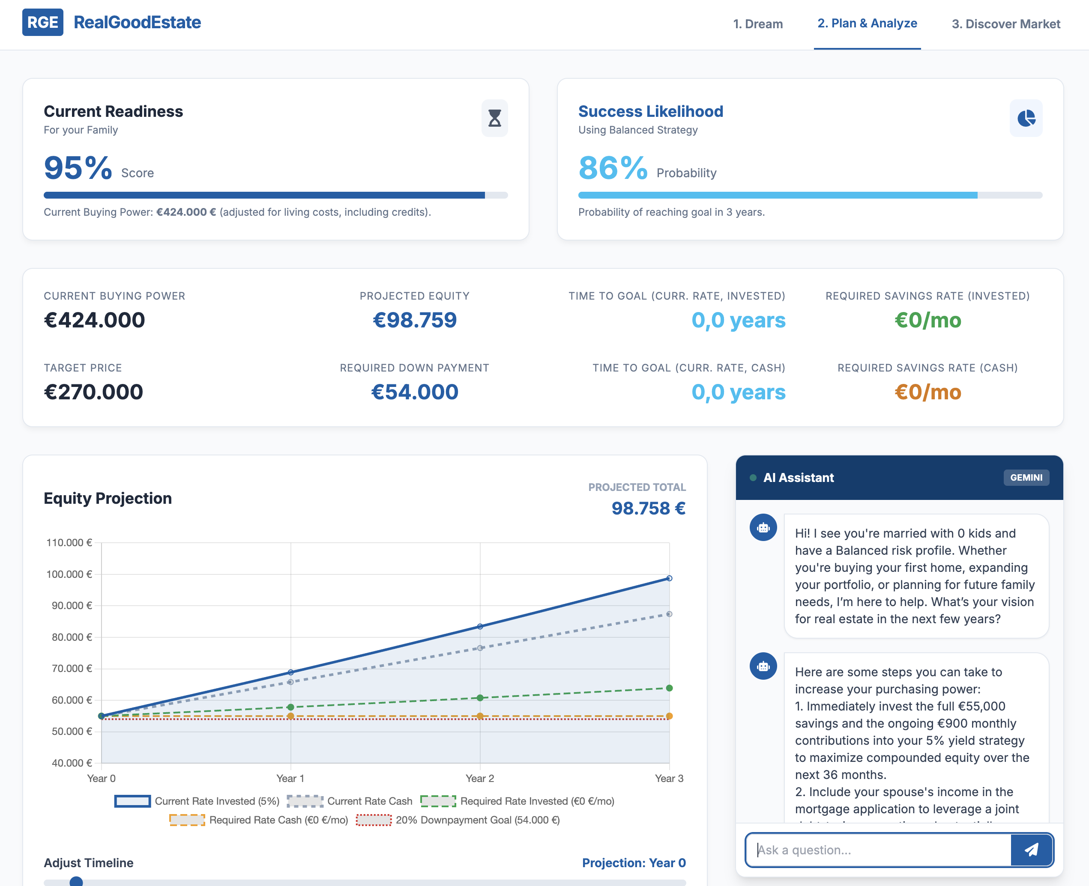This screenshot has height=886, width=1089.
Task: Click the Year 3 data point on blue line
Action: click(x=669, y=578)
